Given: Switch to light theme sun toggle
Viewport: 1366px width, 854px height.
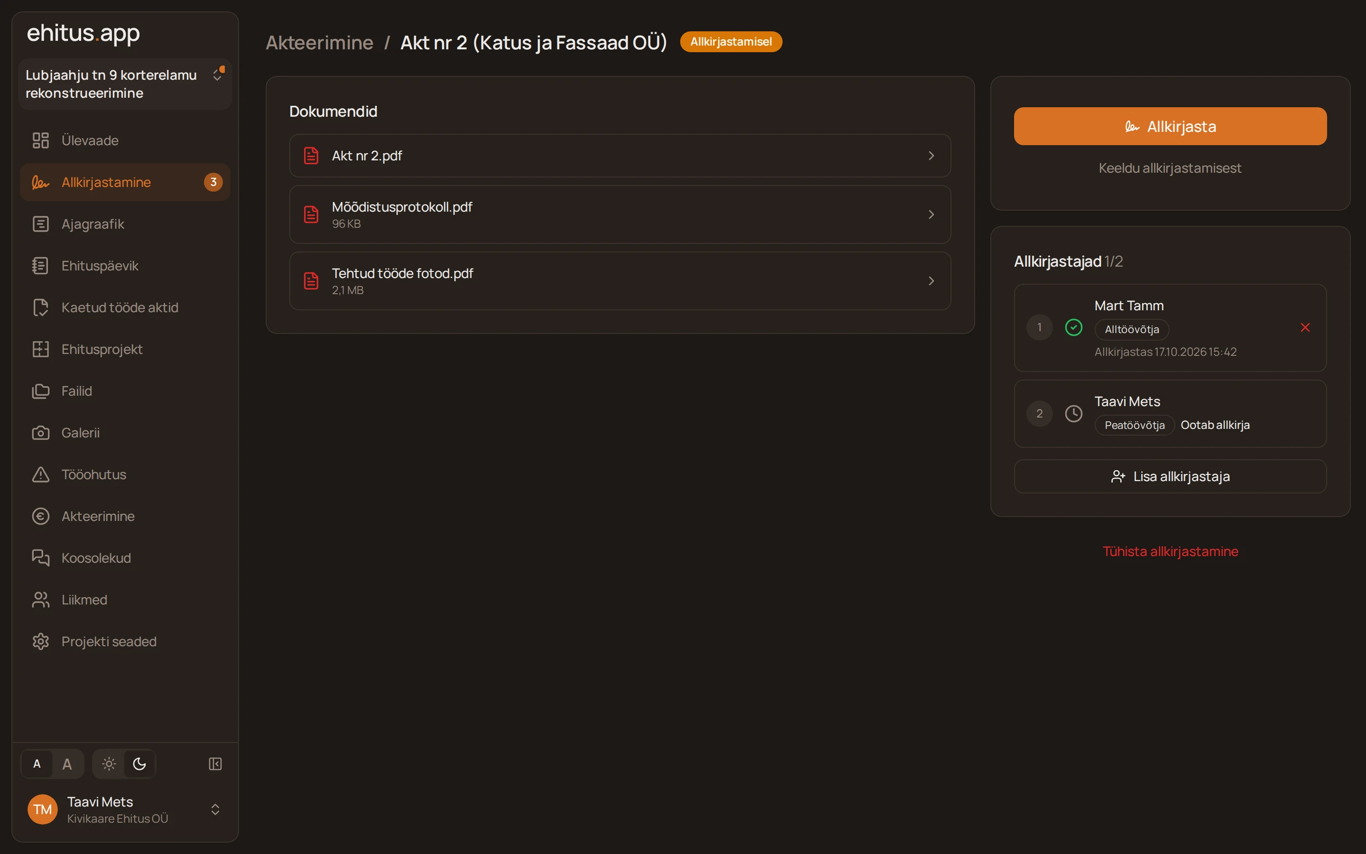Looking at the screenshot, I should pyautogui.click(x=109, y=764).
